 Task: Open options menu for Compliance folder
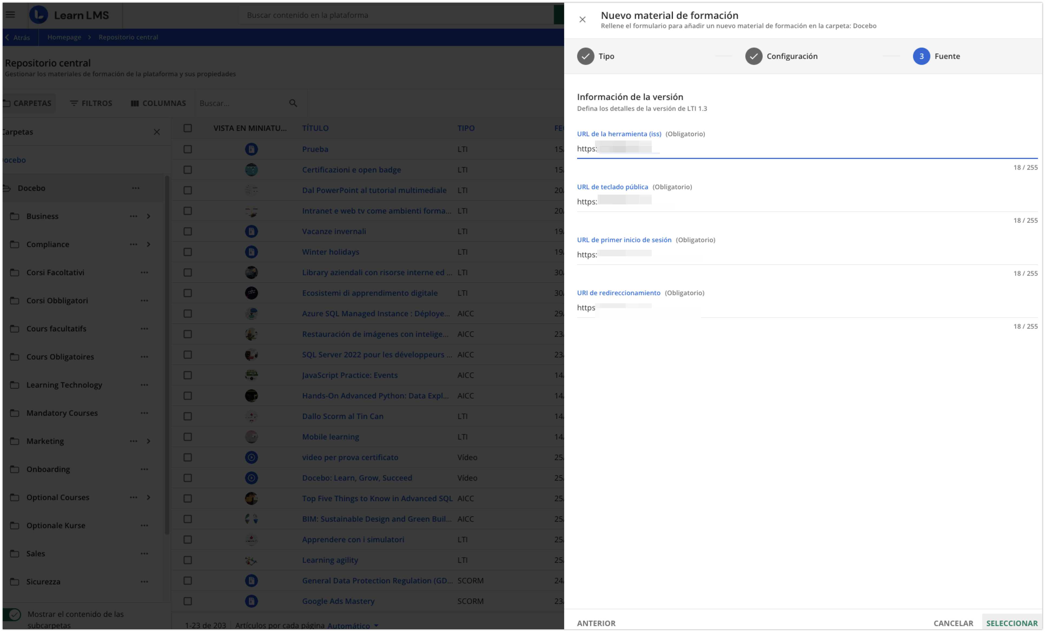coord(134,244)
